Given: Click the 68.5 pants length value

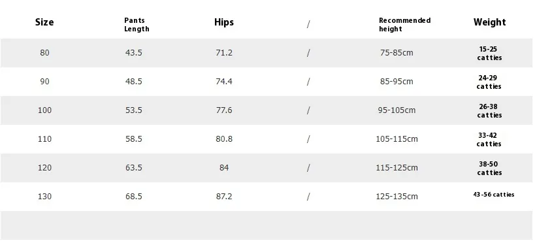Looking at the screenshot, I should tap(133, 196).
